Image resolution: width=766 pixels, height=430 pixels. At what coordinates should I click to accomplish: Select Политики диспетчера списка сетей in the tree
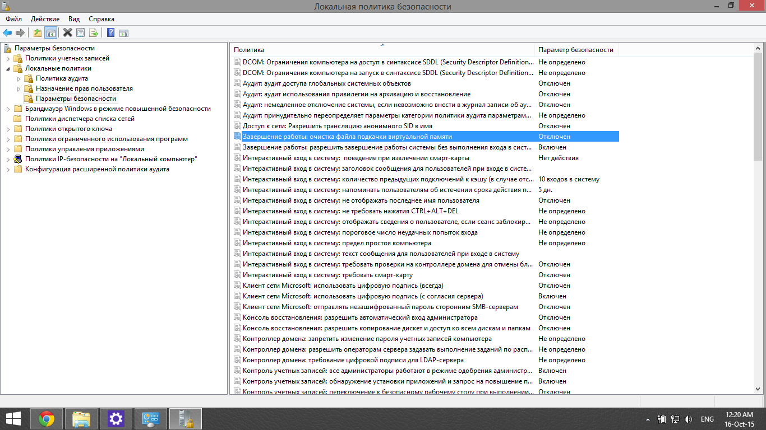coord(80,119)
